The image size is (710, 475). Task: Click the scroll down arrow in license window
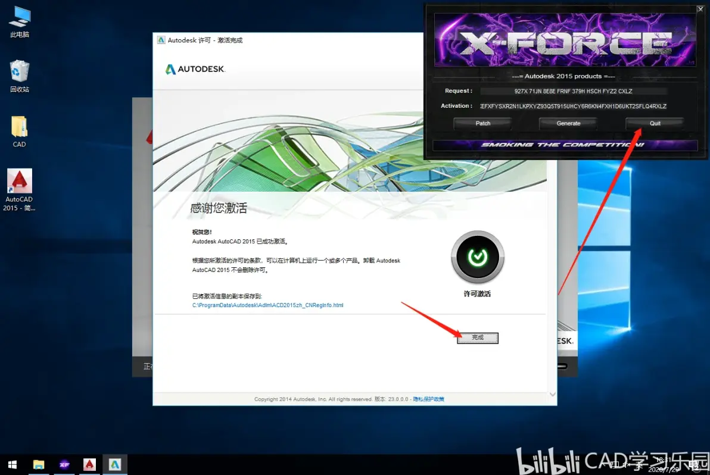click(552, 394)
